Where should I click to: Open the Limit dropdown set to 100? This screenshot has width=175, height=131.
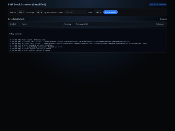[x=98, y=12]
